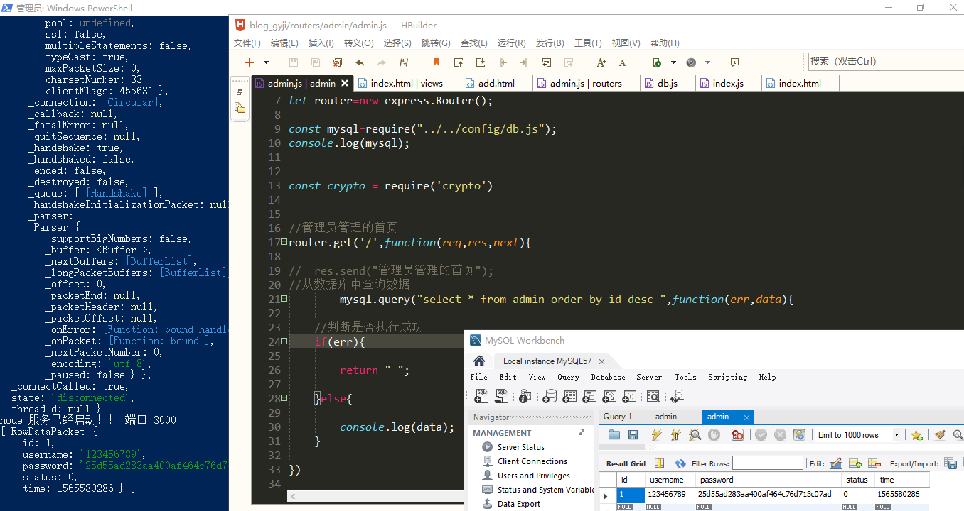Open HBuilder 文件(F) menu
This screenshot has width=964, height=511.
tap(247, 43)
